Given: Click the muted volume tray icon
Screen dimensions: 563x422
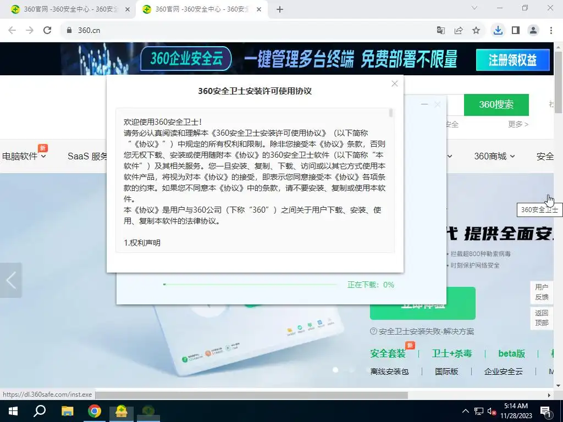Looking at the screenshot, I should [492, 411].
